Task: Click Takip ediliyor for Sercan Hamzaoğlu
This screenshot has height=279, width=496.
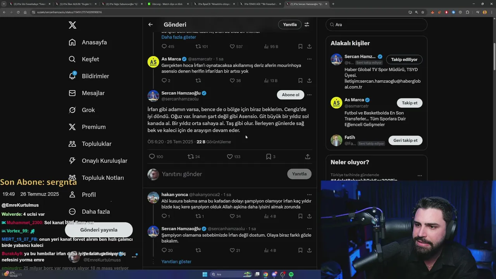Action: [x=404, y=60]
